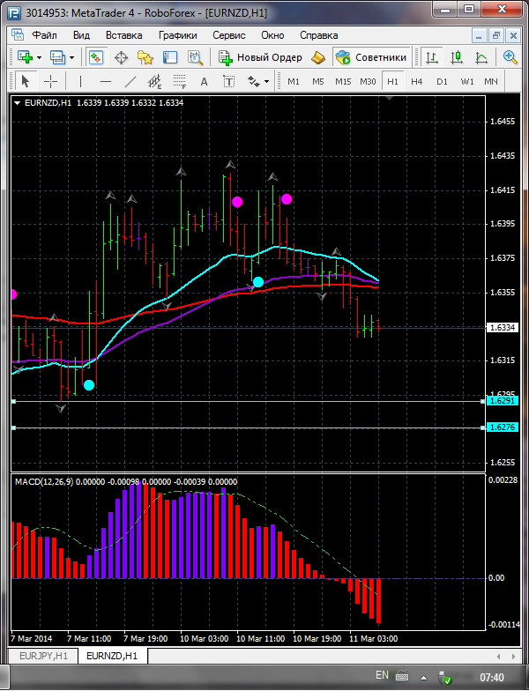
Task: Click the current price label 1.6334
Action: pyautogui.click(x=503, y=328)
